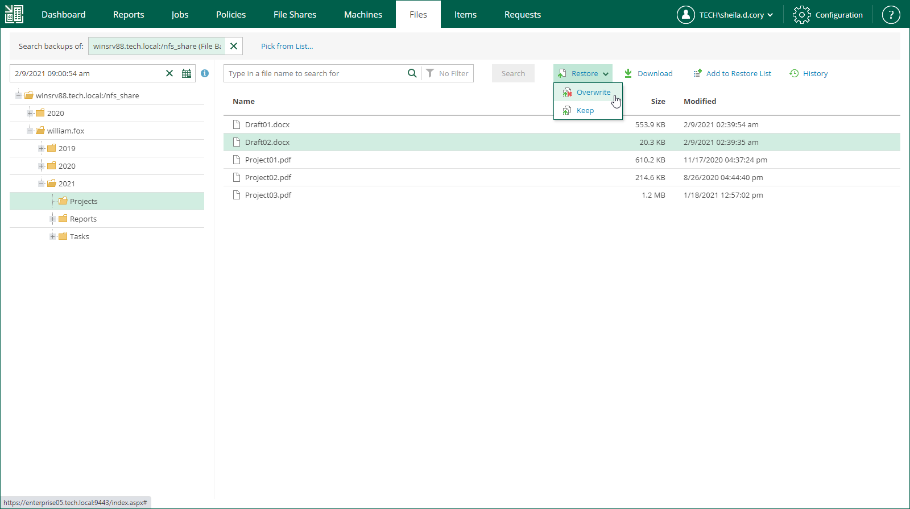Click the magnifier search icon
Screen dimensions: 910x509
coord(412,73)
